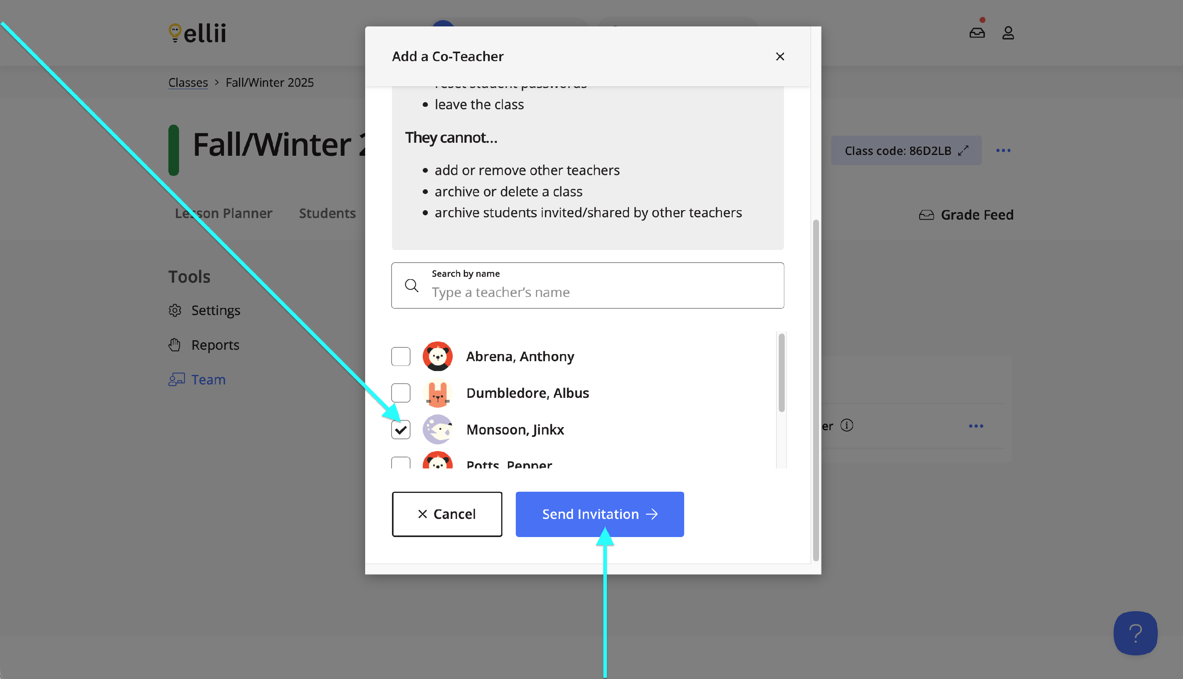Image resolution: width=1183 pixels, height=679 pixels.
Task: Click the info icon beside teacher label
Action: 847,425
